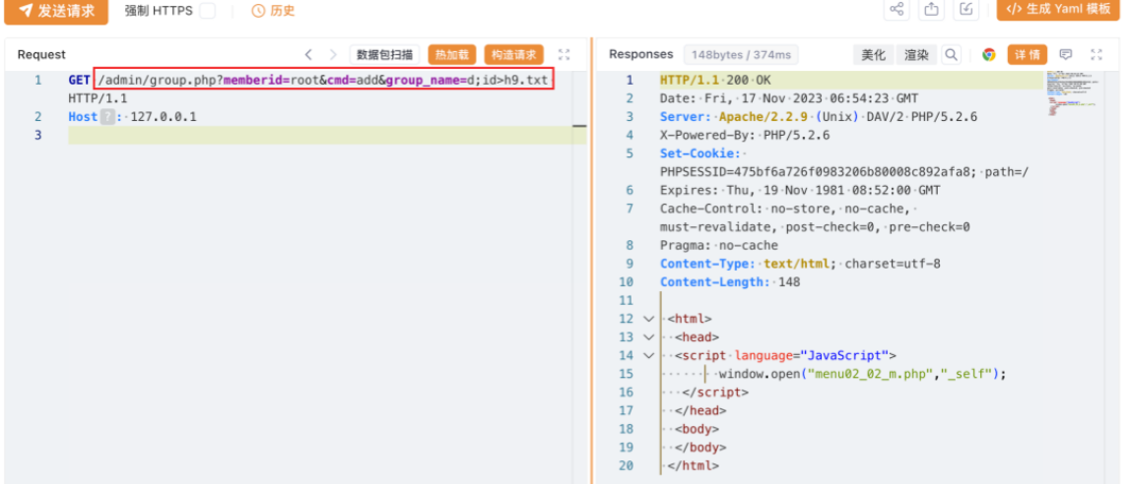Click the Responses panel title

[x=641, y=55]
